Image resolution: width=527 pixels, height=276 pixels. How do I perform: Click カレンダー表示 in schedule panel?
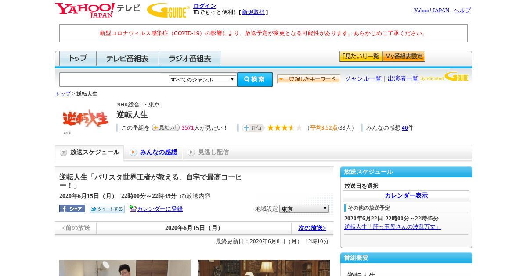click(x=406, y=196)
